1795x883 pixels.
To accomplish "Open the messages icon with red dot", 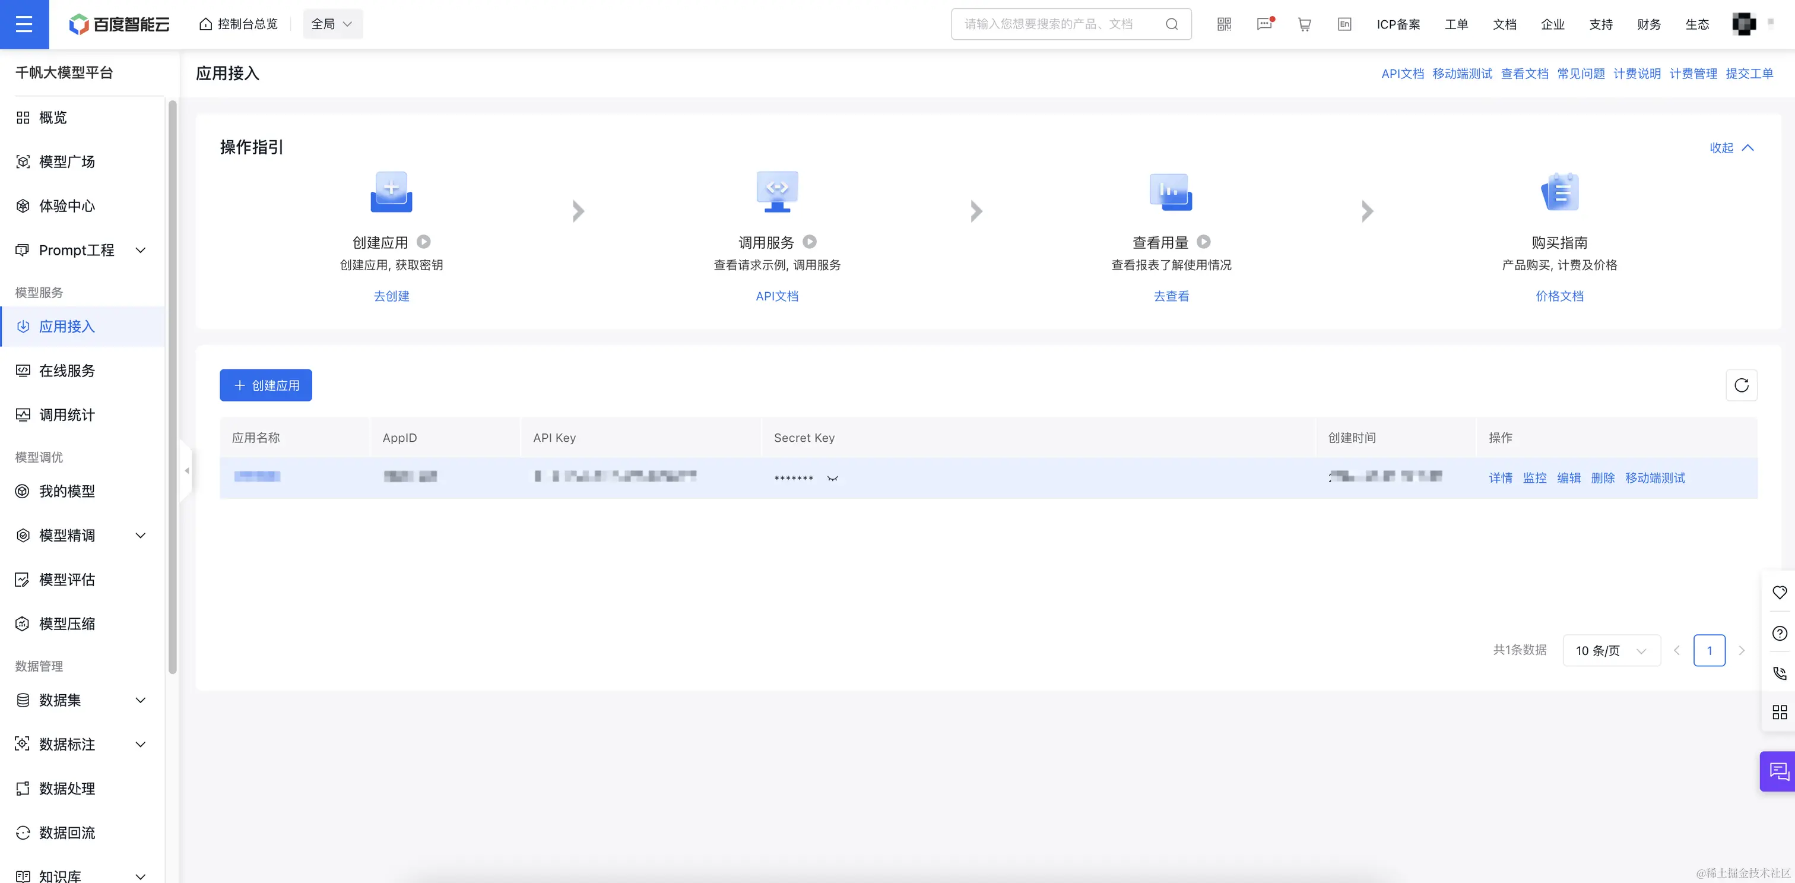I will pyautogui.click(x=1264, y=24).
